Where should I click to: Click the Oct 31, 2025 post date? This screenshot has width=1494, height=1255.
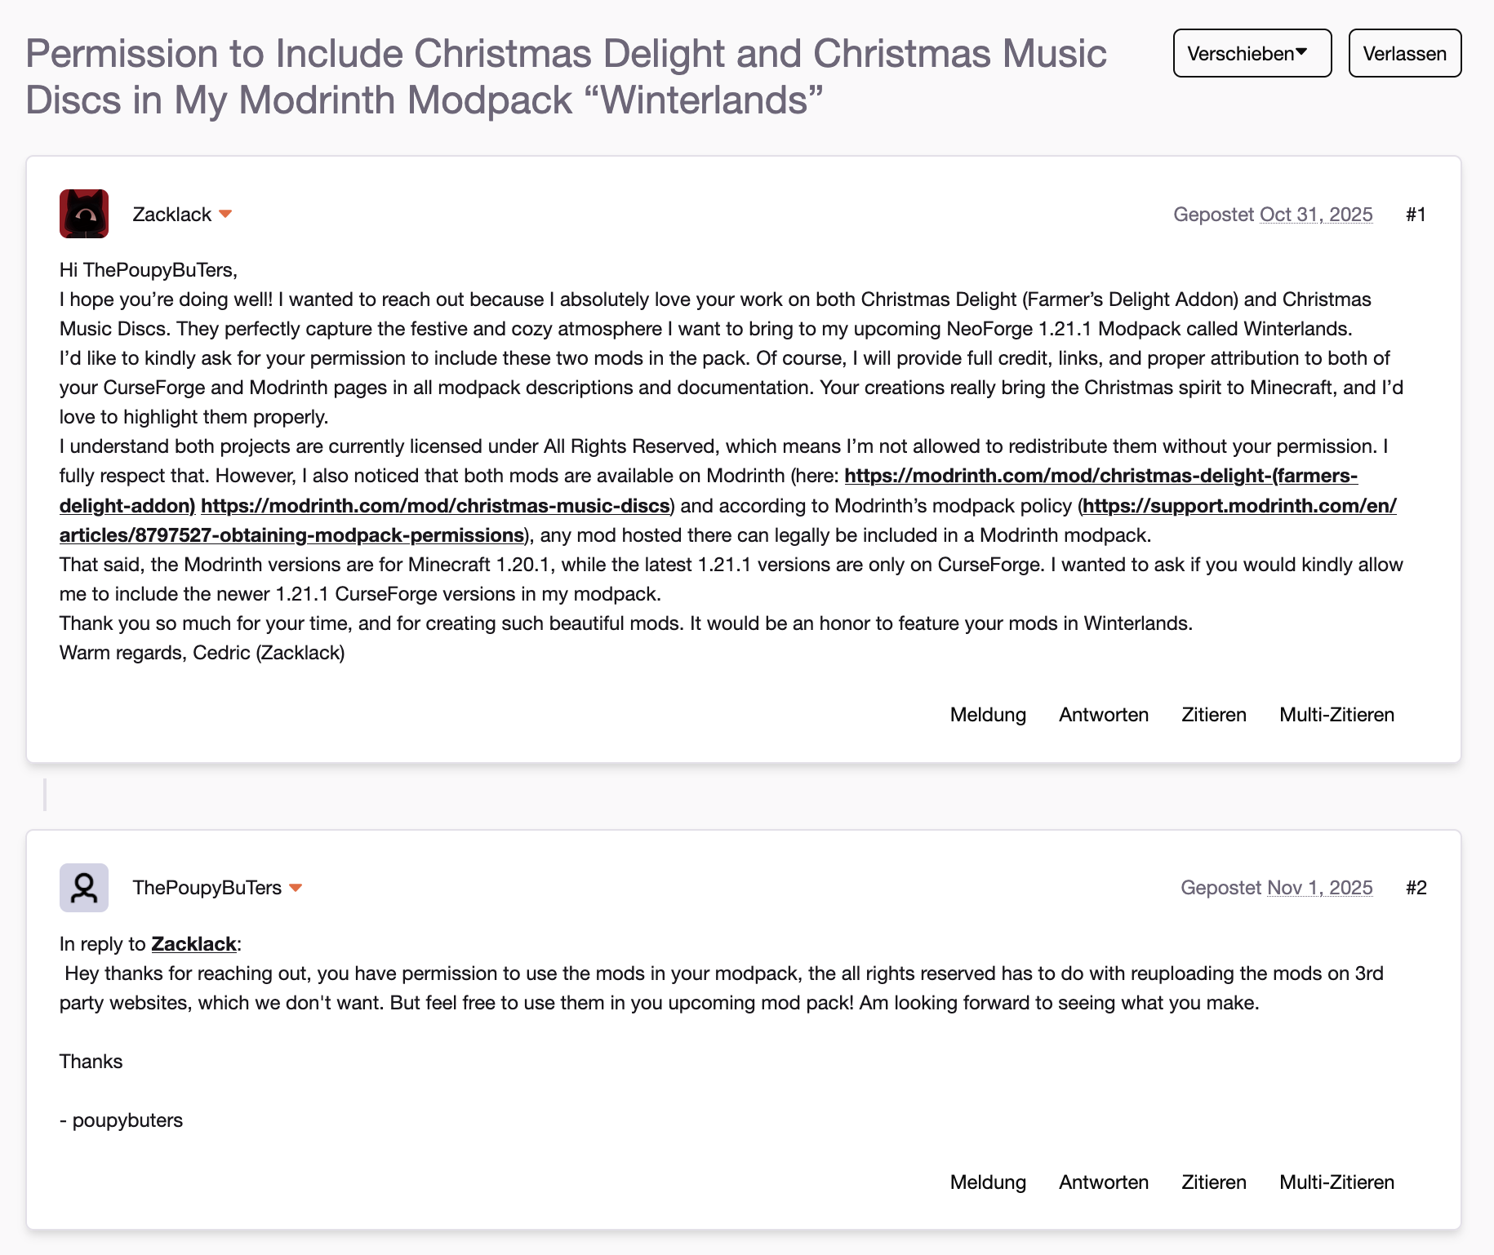click(x=1315, y=215)
